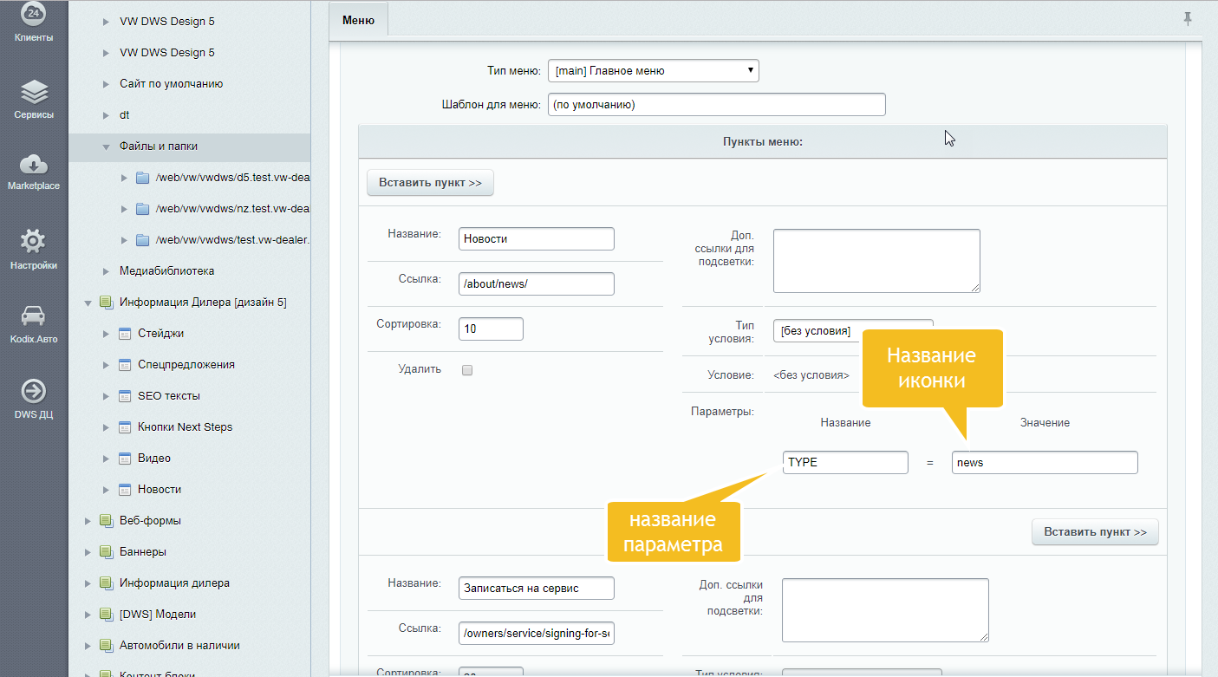Click the Спецпредложения list icon
The height and width of the screenshot is (677, 1218).
coord(124,365)
